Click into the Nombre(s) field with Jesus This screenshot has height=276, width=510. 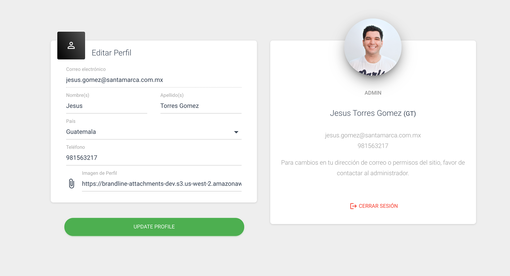pyautogui.click(x=107, y=106)
